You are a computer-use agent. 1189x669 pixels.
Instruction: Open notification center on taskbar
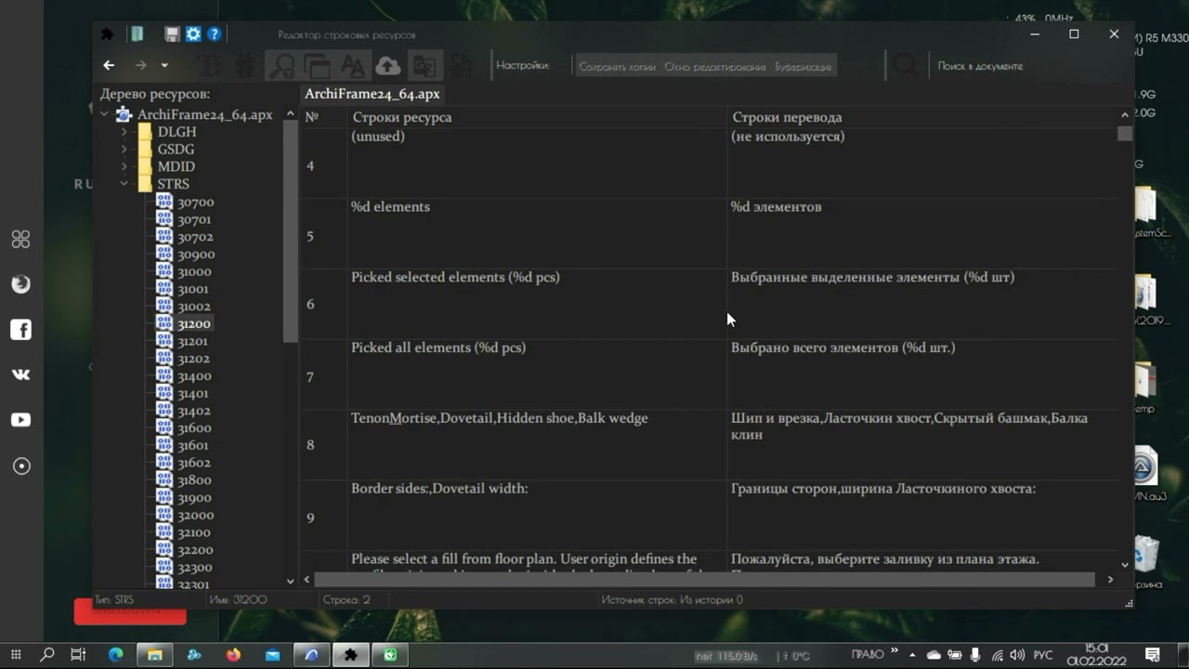point(1153,655)
